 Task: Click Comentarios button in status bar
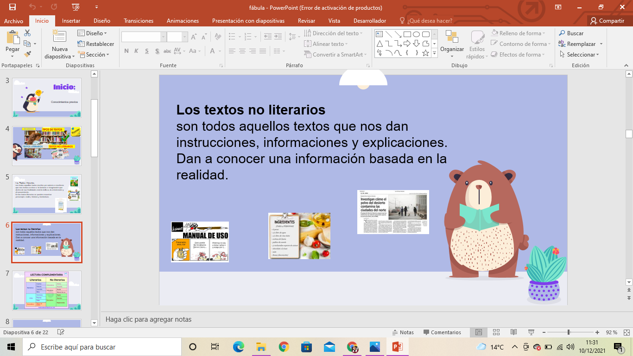(x=442, y=332)
